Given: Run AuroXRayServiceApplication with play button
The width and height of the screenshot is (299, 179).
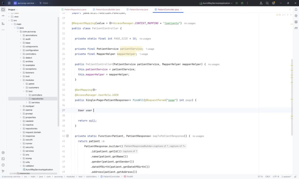Looking at the screenshot, I should 237,3.
